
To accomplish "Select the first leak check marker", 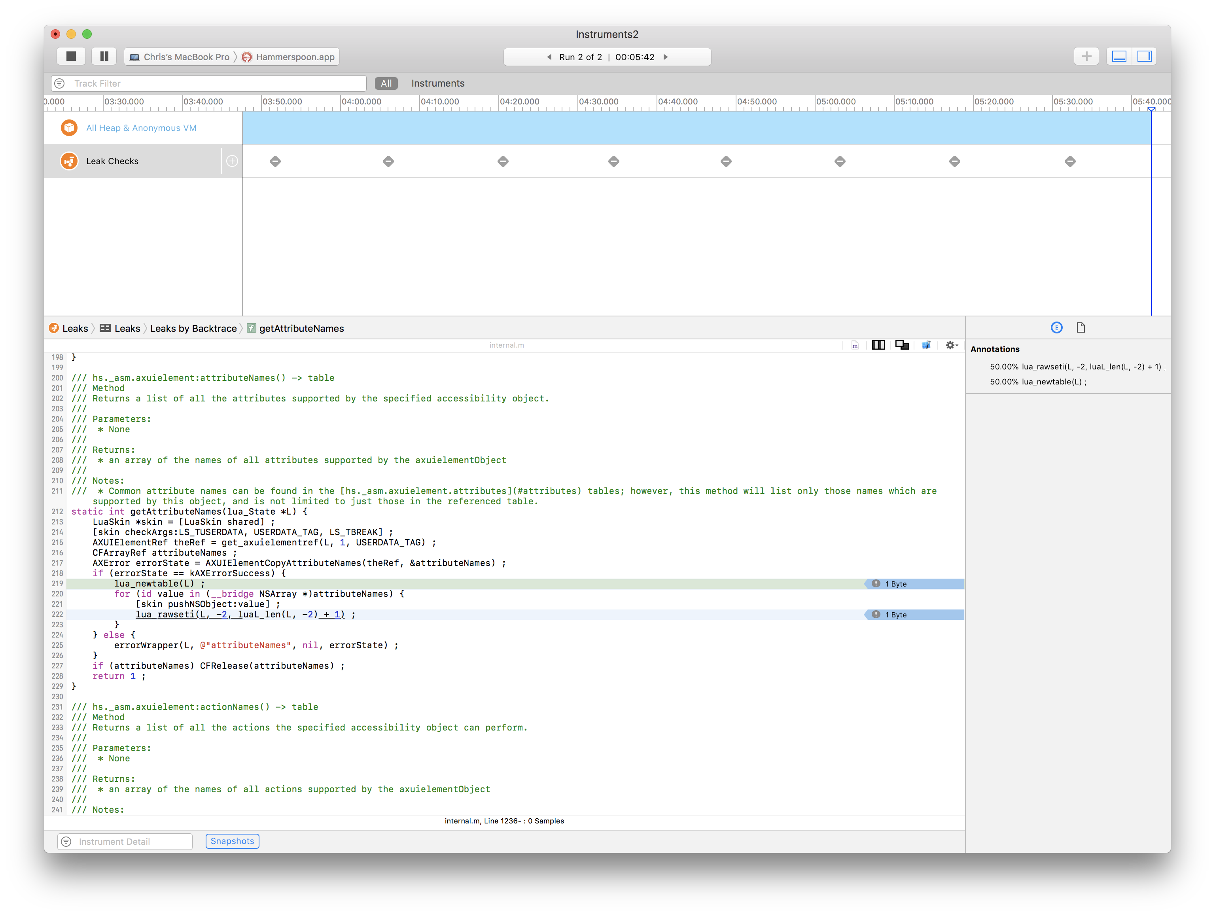I will [x=275, y=161].
